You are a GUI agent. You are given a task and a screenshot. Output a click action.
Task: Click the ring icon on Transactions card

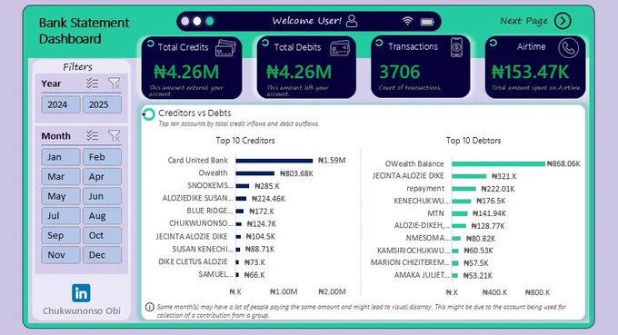379,43
